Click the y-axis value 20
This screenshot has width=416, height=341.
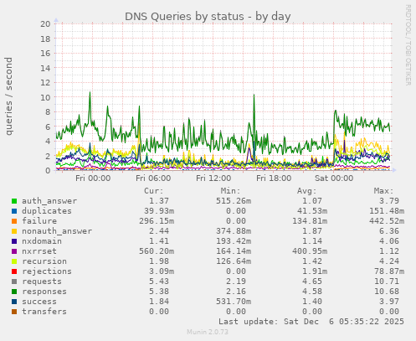click(45, 24)
